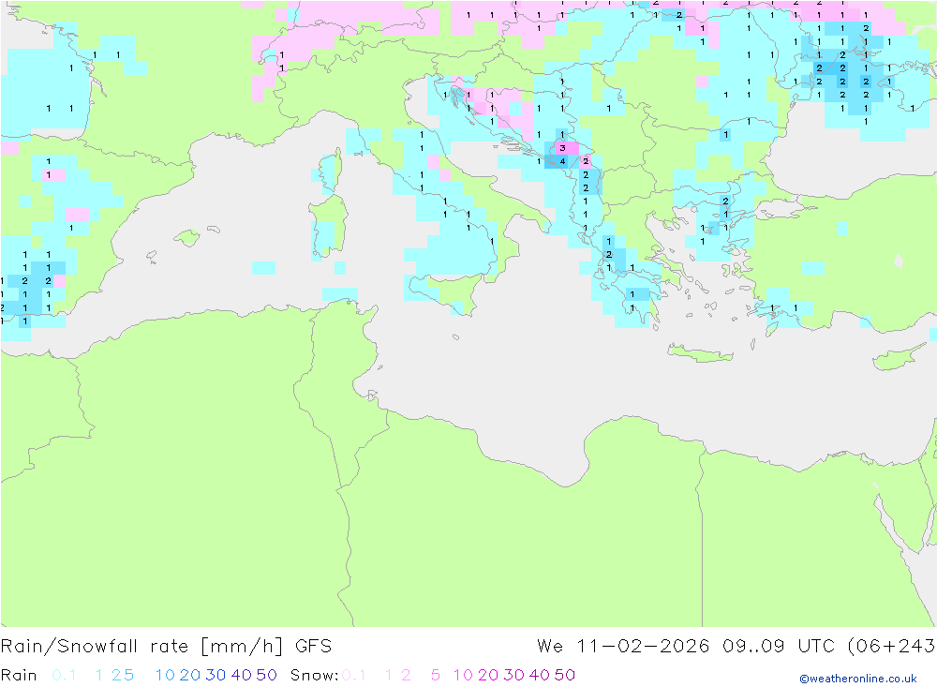This screenshot has width=937, height=687.
Task: Select the snow legend value 30
Action: [x=513, y=675]
